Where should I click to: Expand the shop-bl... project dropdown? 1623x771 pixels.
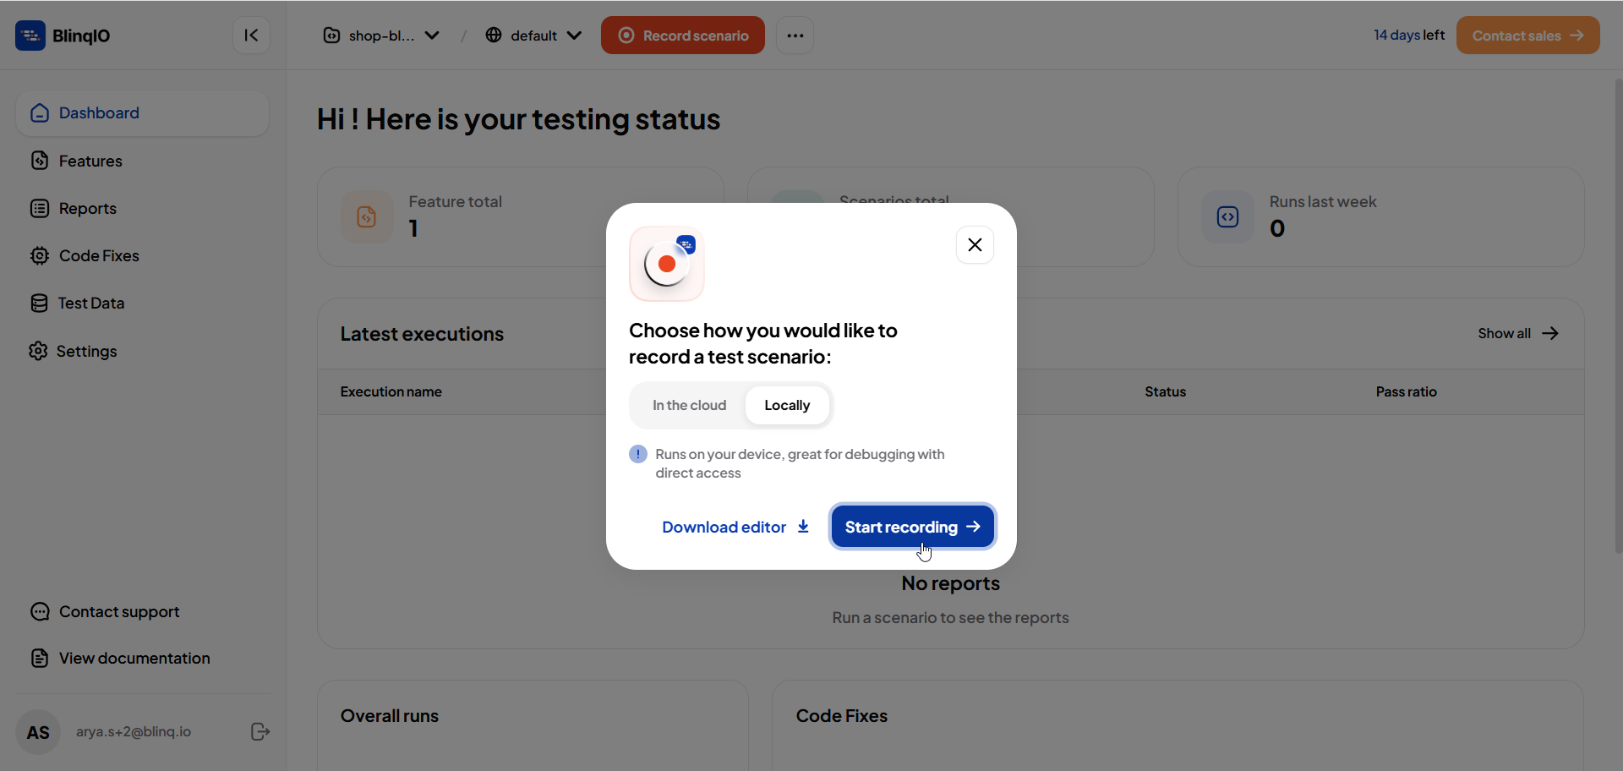[x=381, y=36]
